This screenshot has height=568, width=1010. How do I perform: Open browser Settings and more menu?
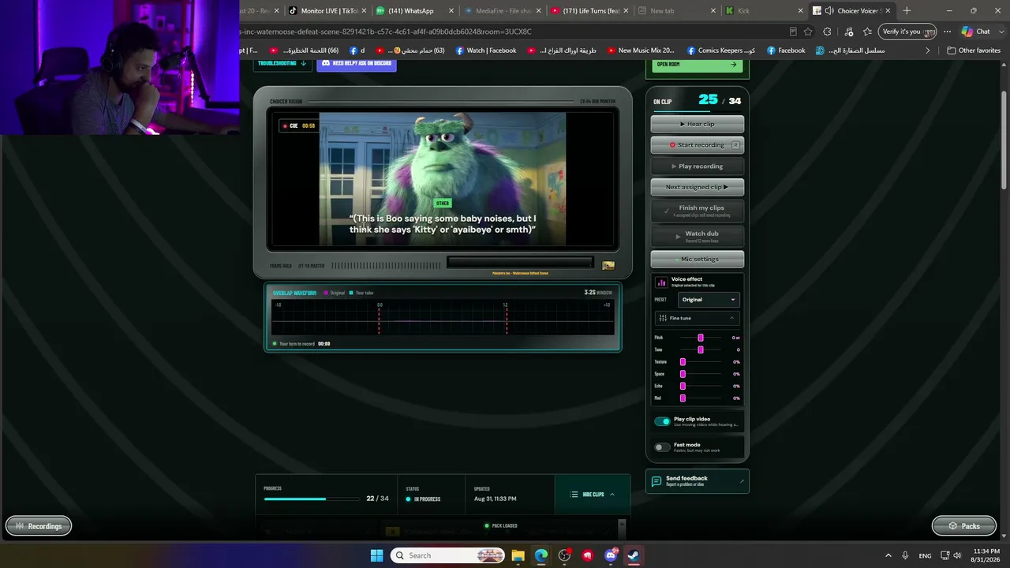pos(947,32)
